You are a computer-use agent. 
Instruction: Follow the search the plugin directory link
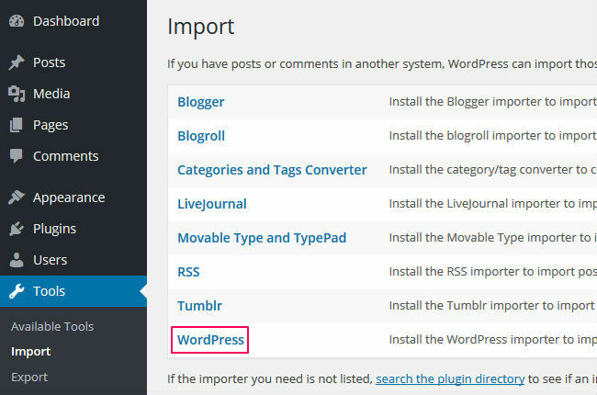(x=450, y=379)
